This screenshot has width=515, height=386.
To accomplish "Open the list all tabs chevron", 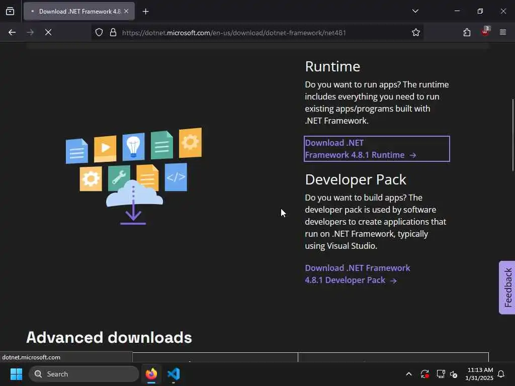I will tap(415, 11).
